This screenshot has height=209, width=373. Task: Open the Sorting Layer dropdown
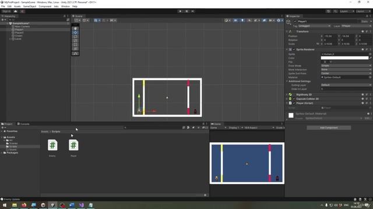click(x=346, y=85)
